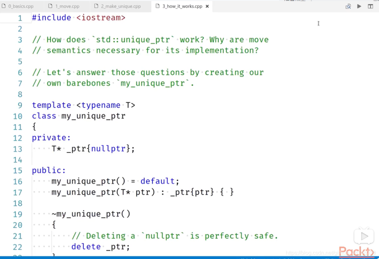Click the find-in-file search icon
The height and width of the screenshot is (259, 379).
pyautogui.click(x=348, y=6)
